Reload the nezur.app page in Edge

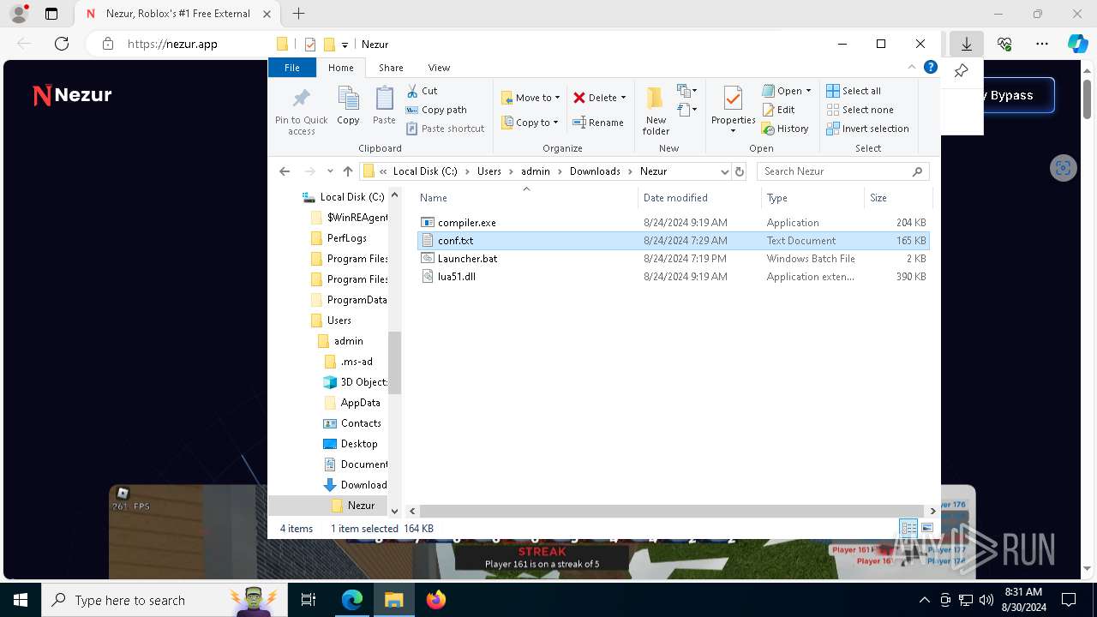62,44
